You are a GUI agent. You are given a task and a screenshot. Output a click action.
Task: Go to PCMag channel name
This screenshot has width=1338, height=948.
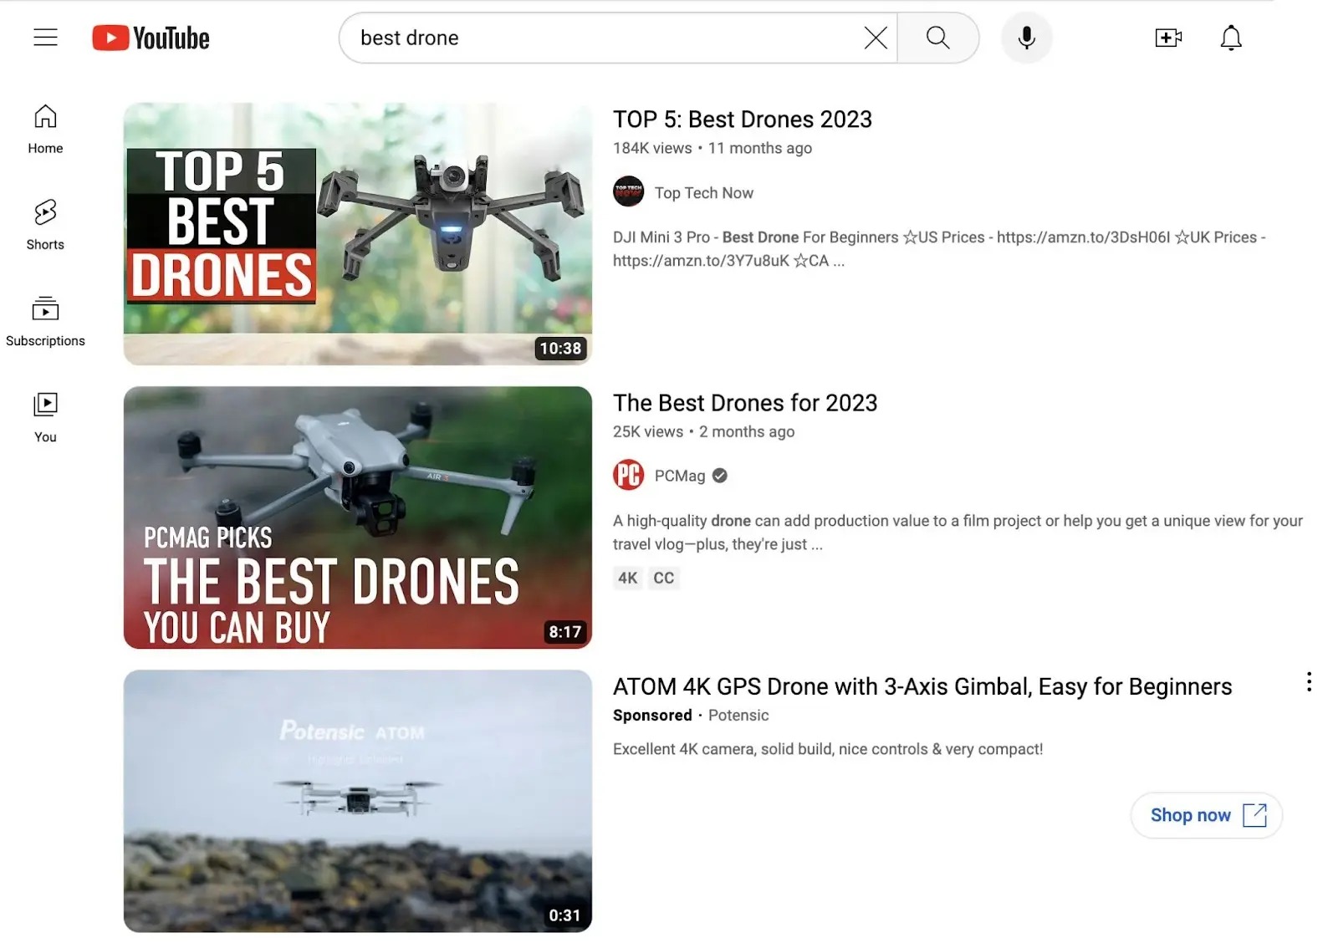(679, 476)
